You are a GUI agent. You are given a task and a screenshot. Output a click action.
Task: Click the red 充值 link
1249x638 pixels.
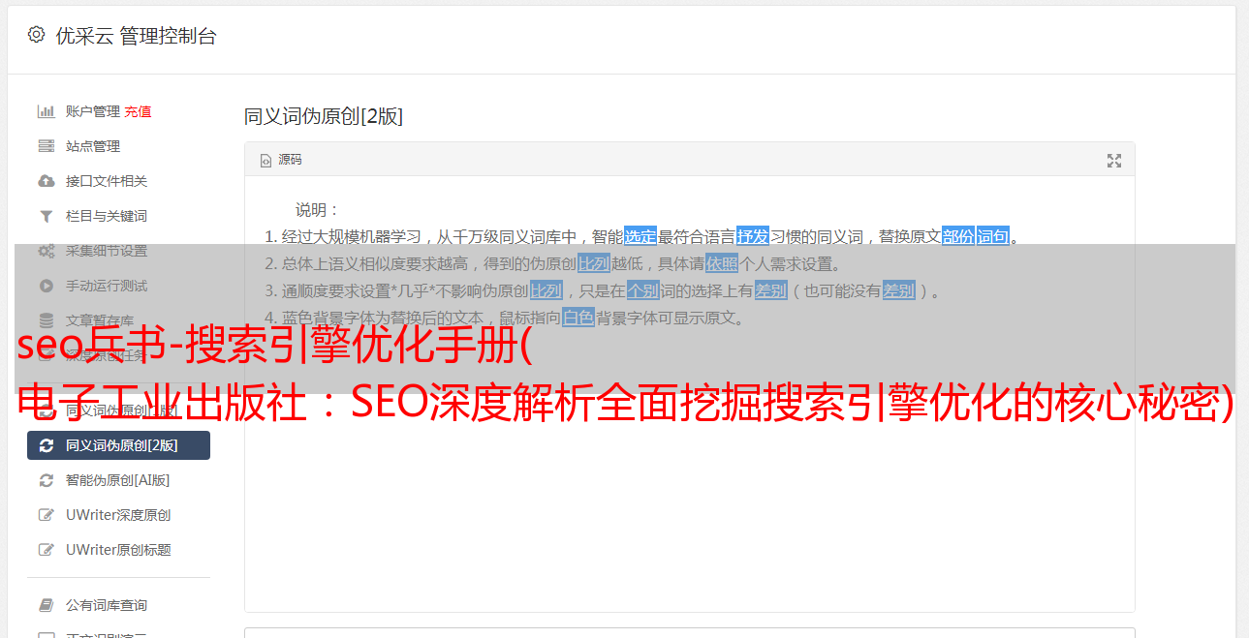point(138,111)
